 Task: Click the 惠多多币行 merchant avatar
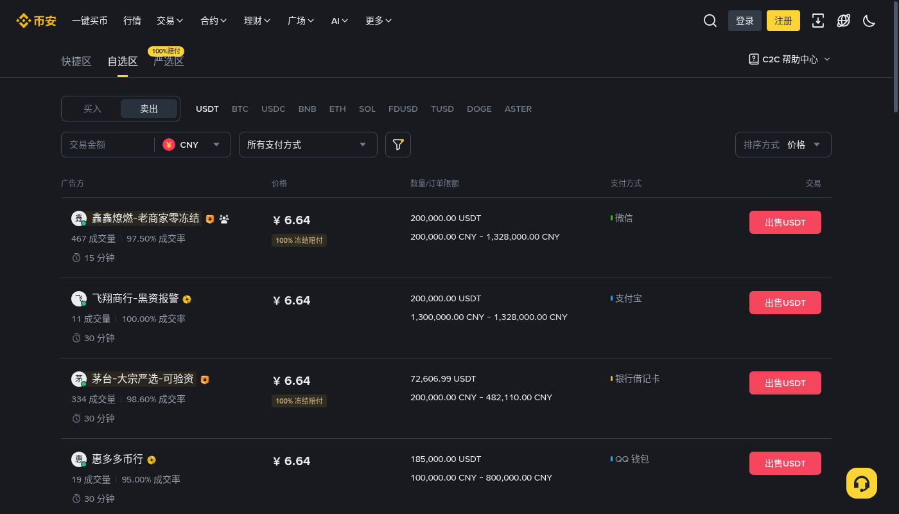click(x=79, y=459)
